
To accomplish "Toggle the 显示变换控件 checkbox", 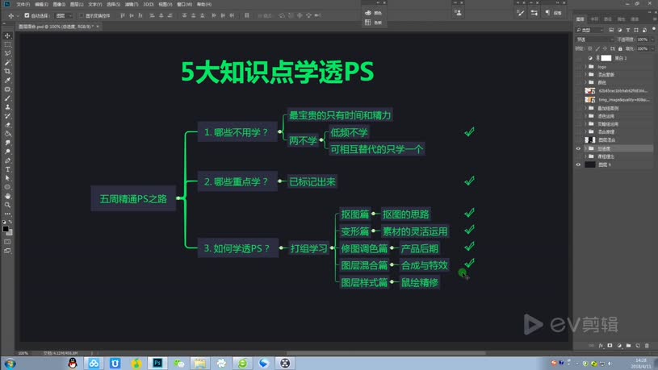I will tap(81, 15).
